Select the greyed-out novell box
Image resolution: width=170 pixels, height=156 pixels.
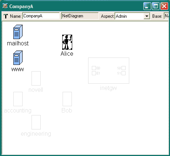tap(36, 78)
